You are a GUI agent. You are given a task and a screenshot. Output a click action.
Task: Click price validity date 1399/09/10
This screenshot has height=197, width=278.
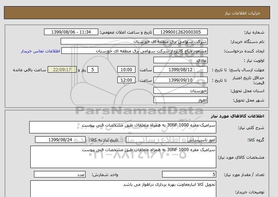point(181,80)
